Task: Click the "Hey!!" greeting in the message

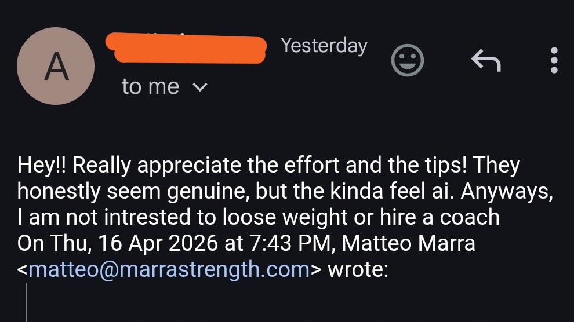Action: (x=42, y=166)
